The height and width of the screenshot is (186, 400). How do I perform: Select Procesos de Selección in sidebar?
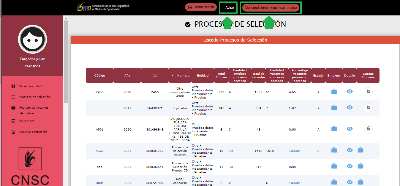tap(34, 97)
